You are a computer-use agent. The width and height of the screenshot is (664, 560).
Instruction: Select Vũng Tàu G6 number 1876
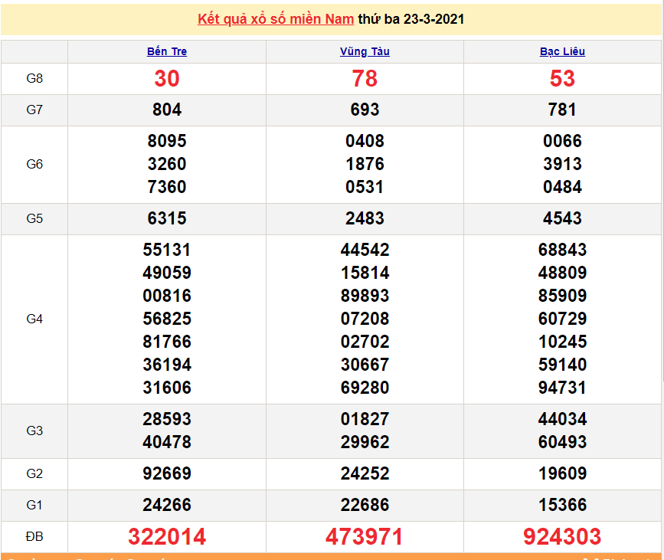(365, 164)
